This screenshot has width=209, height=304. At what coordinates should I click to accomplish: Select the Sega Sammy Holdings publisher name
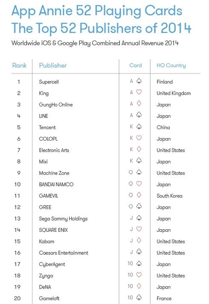[63, 218]
